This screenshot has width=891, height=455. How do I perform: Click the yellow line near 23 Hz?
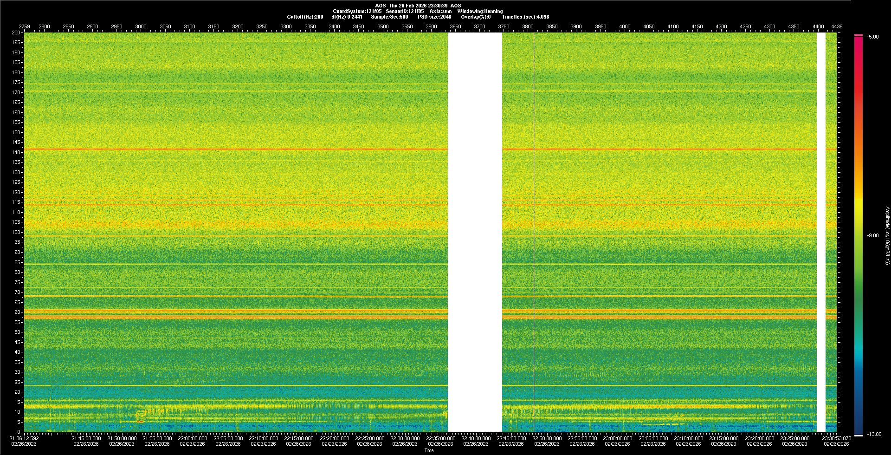[x=232, y=386]
